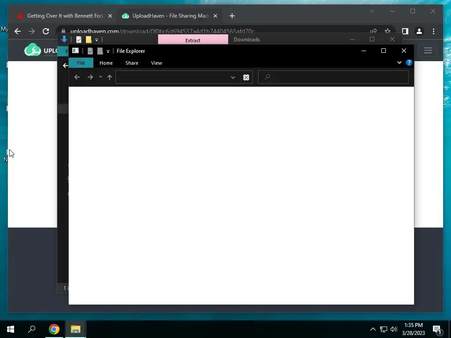Screen dimensions: 451x338
Task: Expand the ribbon with the chevron
Action: (x=399, y=62)
